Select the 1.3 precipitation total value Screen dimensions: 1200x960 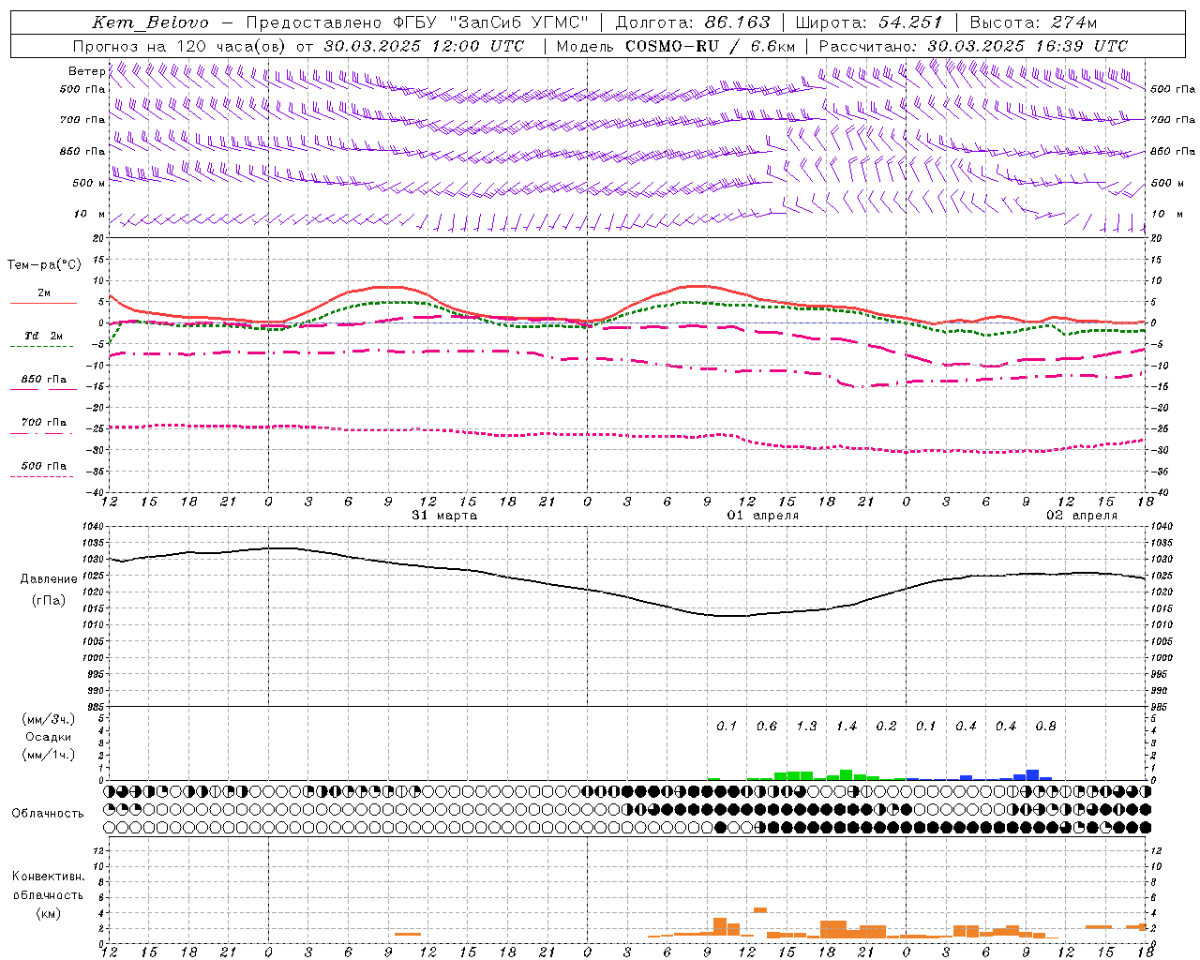click(x=806, y=727)
